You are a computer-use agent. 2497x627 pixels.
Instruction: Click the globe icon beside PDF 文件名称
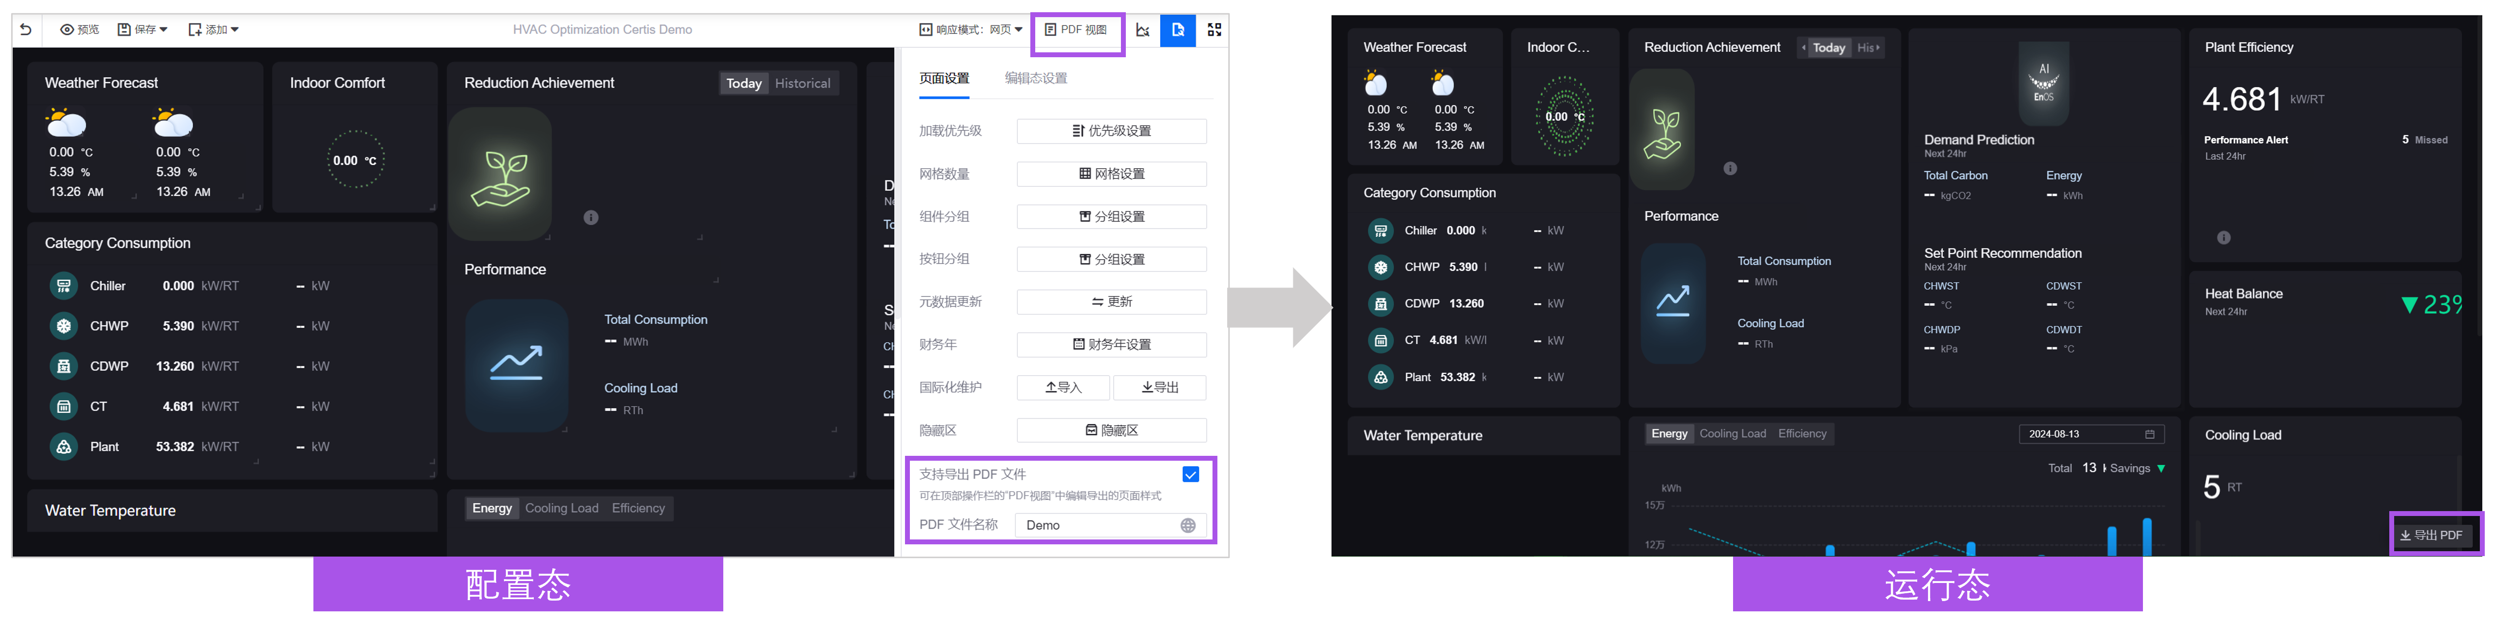tap(1189, 525)
